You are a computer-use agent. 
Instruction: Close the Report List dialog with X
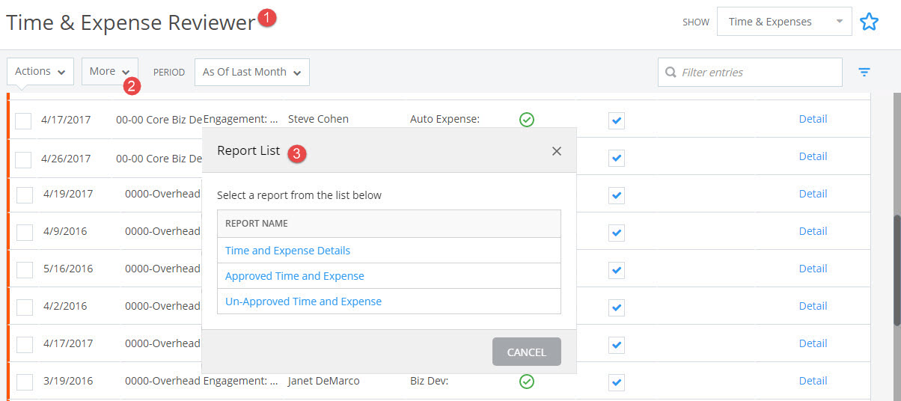[557, 151]
